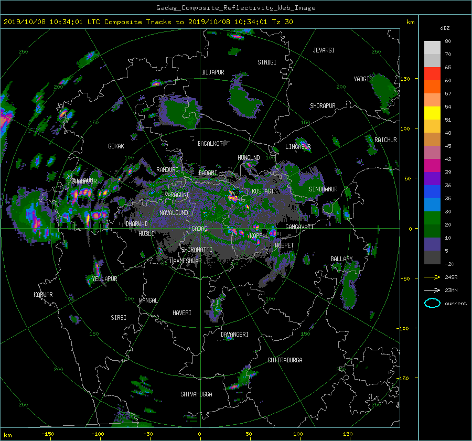
Task: Click the yellow 54 dBZ legend swatch
Action: (432, 113)
